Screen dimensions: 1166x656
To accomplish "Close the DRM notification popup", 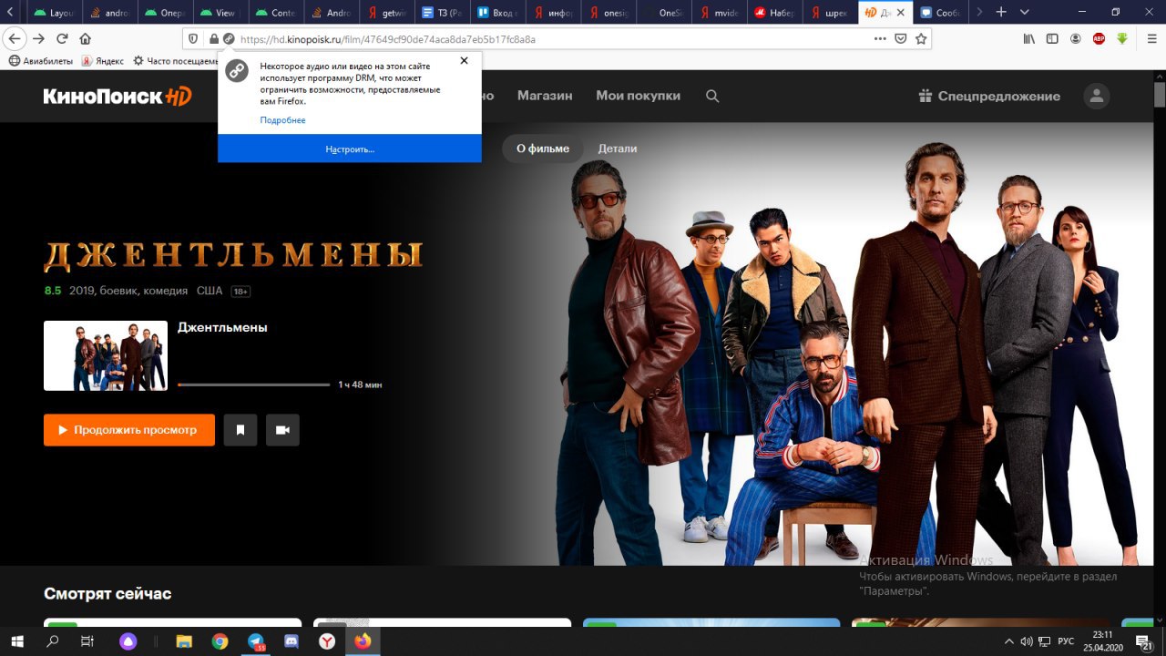I will click(464, 61).
